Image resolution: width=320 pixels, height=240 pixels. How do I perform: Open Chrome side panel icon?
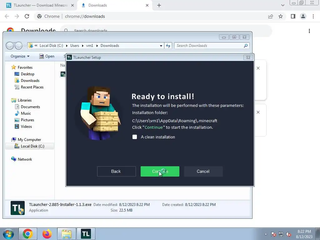point(293,16)
